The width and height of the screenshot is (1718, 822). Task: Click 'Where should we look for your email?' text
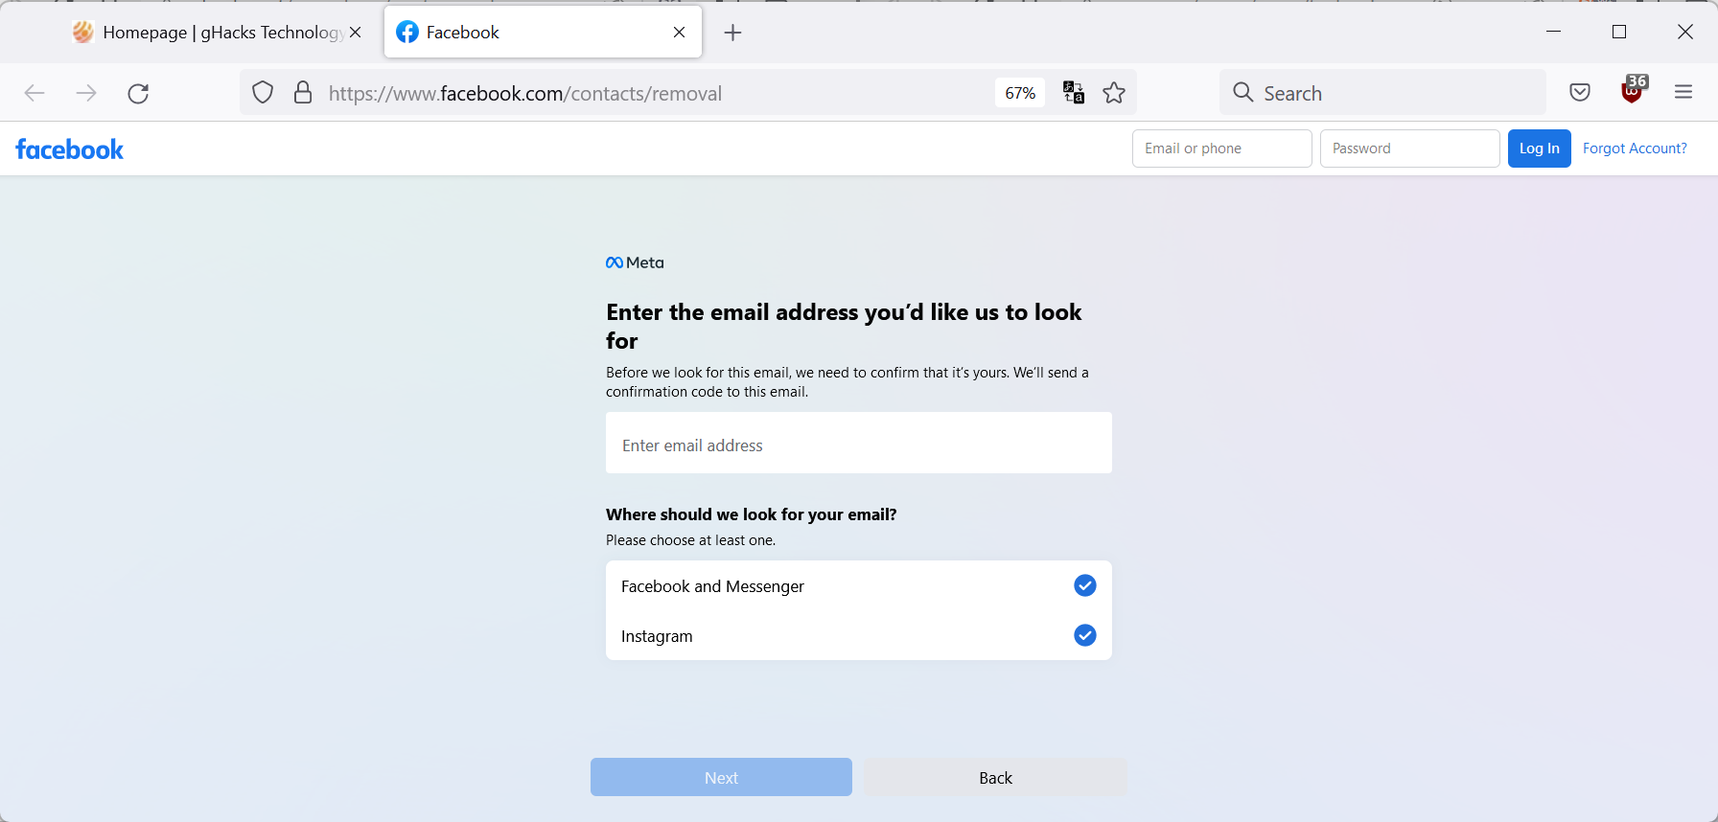click(x=752, y=514)
